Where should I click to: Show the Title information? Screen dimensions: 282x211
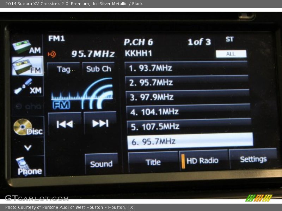[x=153, y=162]
